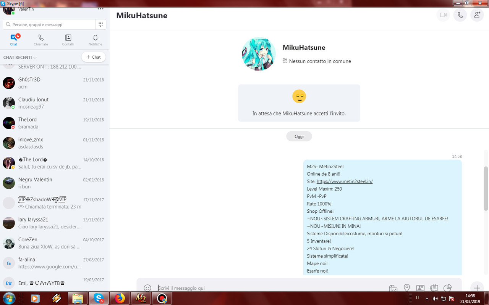Screen dimensions: 489x305
Task: Click the network icon in system tray
Action: click(444, 298)
